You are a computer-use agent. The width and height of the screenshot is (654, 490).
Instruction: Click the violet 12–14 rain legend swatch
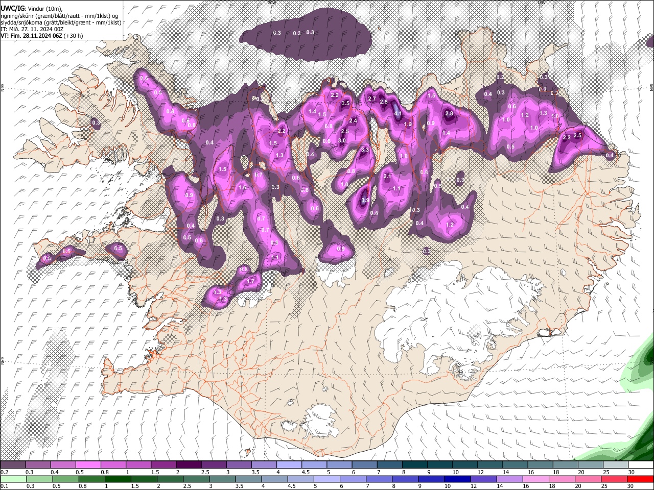coord(483,479)
